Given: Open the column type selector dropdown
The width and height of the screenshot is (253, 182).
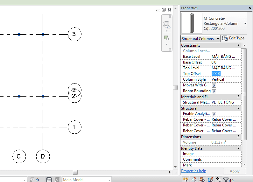Looking at the screenshot, I should pos(245,24).
